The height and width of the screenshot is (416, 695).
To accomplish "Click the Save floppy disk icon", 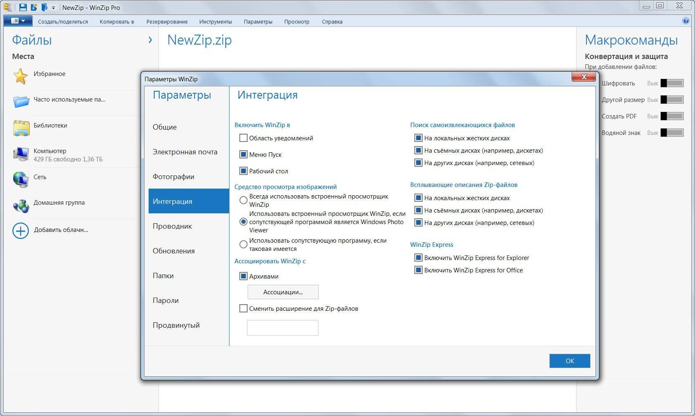I will (23, 7).
